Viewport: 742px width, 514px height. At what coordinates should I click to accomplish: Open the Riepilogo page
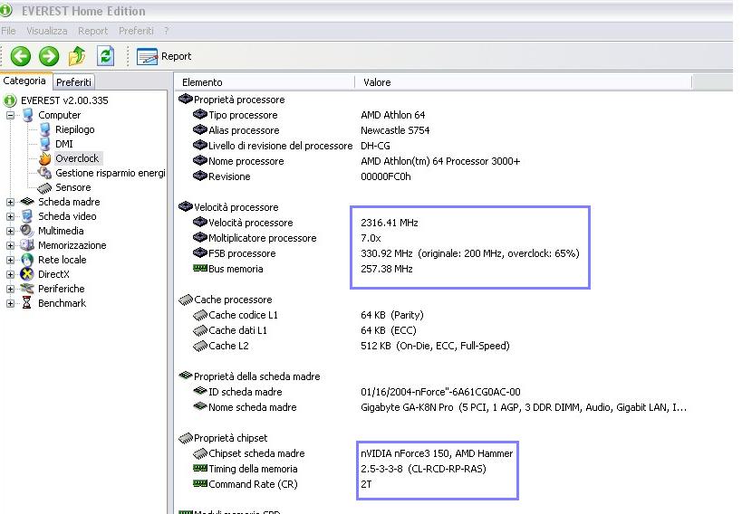pyautogui.click(x=75, y=129)
